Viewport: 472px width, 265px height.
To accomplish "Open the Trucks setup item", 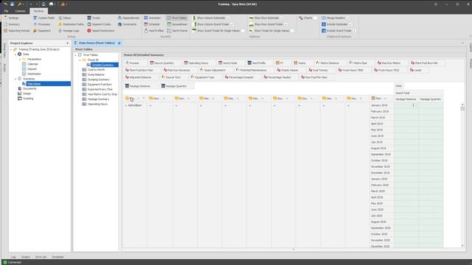I will coord(94,18).
